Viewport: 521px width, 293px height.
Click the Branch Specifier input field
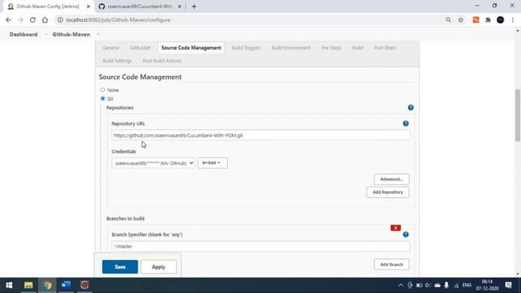point(260,246)
